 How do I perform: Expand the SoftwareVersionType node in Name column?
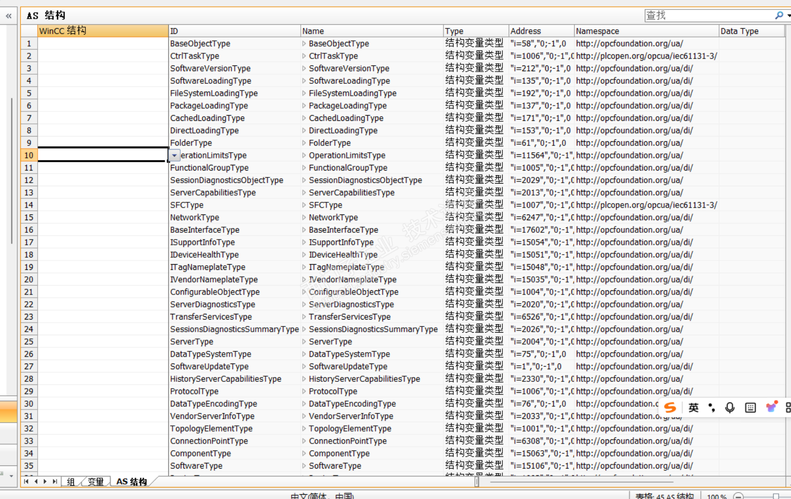(304, 69)
